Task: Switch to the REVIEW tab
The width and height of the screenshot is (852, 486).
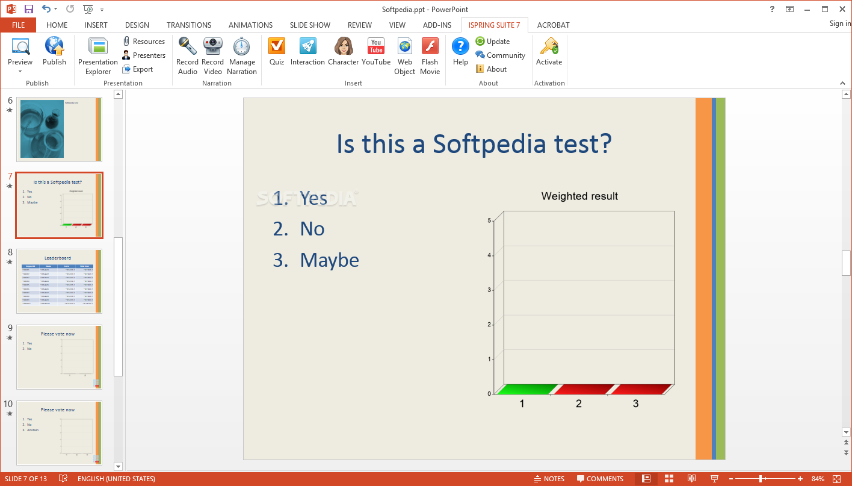Action: pos(360,25)
